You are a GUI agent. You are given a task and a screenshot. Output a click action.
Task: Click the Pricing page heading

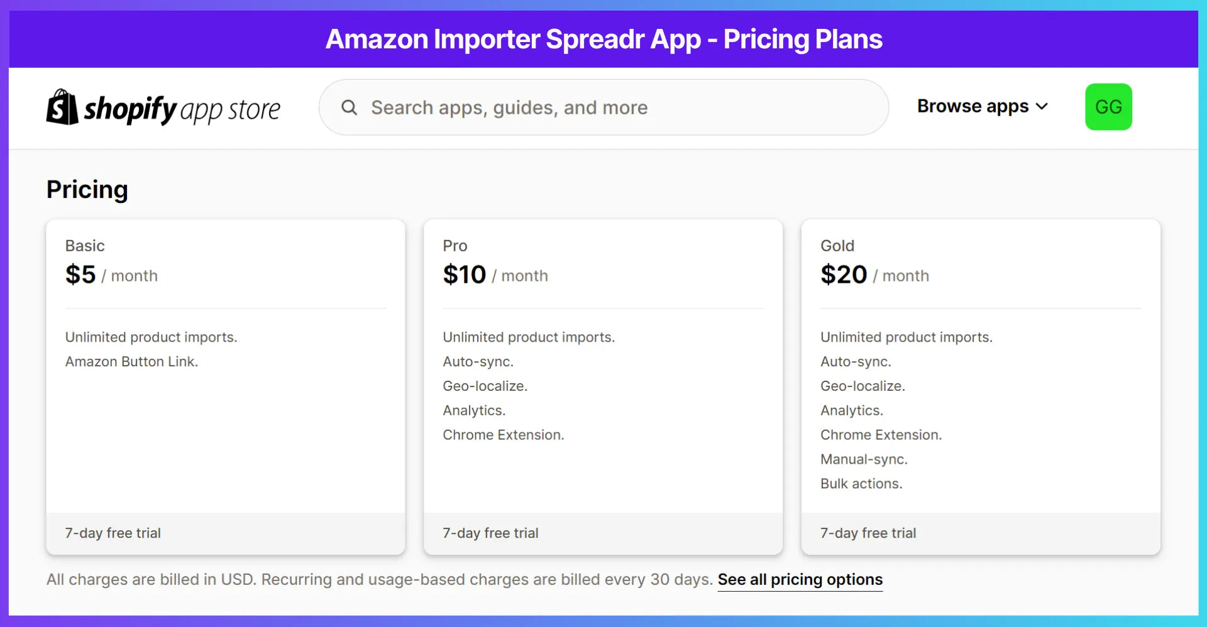[x=87, y=189]
